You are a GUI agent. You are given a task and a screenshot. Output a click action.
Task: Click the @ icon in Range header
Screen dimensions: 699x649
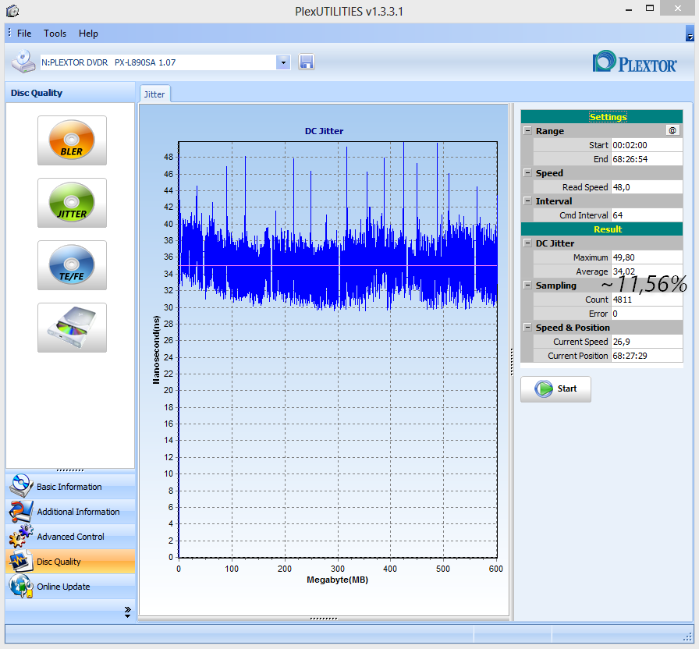(672, 130)
